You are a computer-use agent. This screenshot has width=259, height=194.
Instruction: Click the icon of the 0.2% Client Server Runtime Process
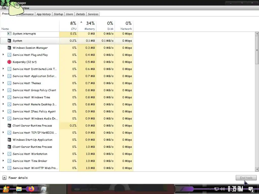click(9, 126)
